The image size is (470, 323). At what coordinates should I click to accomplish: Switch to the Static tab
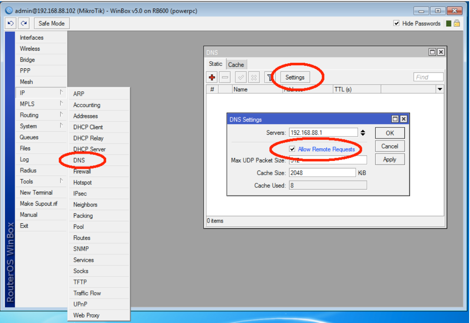[x=216, y=64]
